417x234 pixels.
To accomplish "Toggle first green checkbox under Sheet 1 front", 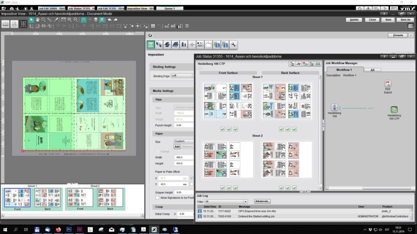I will [x=222, y=129].
